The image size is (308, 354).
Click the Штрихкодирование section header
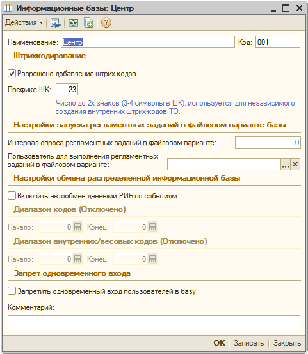(x=49, y=56)
